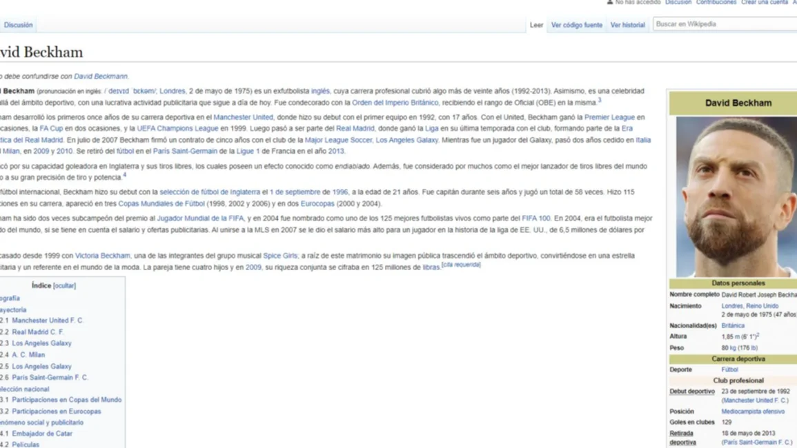
Task: Open the 'Ver código fuente' tab
Action: (x=576, y=25)
